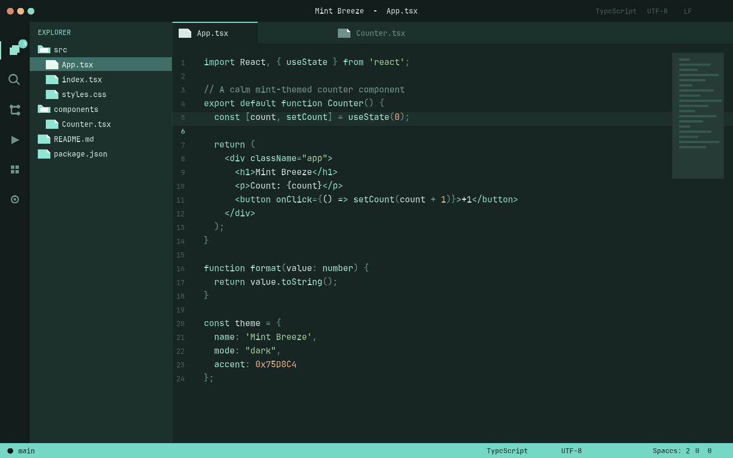Image resolution: width=733 pixels, height=458 pixels.
Task: Click the Counter.tsx file icon in explorer
Action: (x=52, y=124)
